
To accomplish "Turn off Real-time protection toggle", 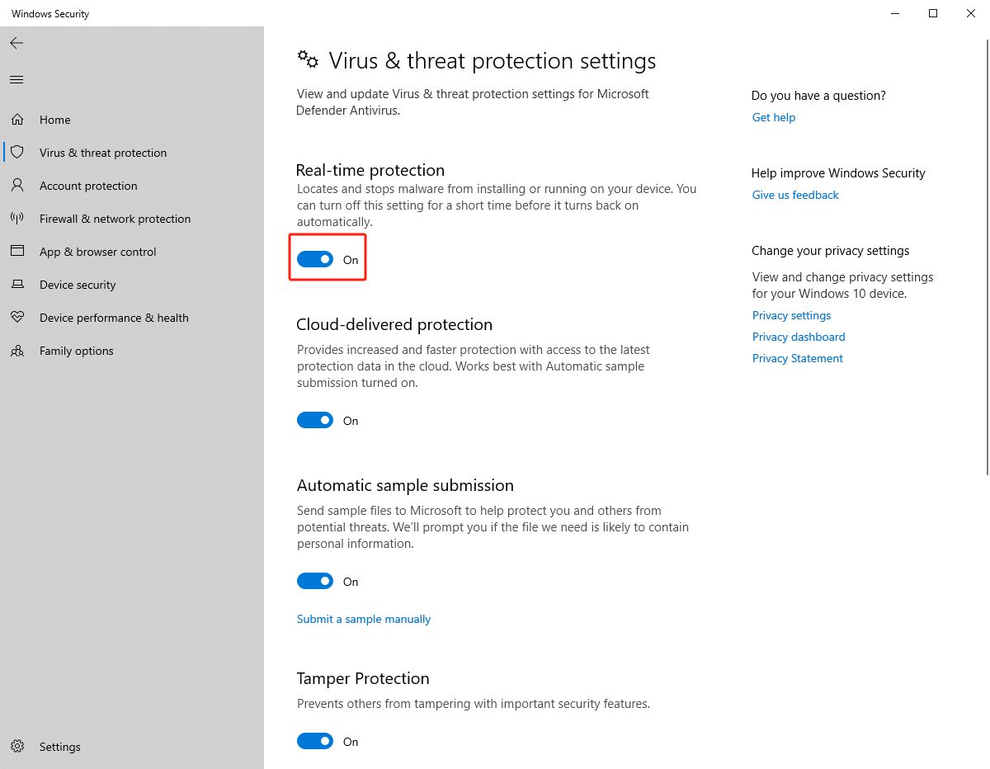I will [315, 260].
